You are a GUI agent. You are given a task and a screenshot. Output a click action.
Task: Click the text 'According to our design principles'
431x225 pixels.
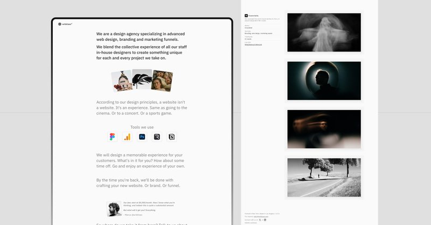pyautogui.click(x=127, y=102)
